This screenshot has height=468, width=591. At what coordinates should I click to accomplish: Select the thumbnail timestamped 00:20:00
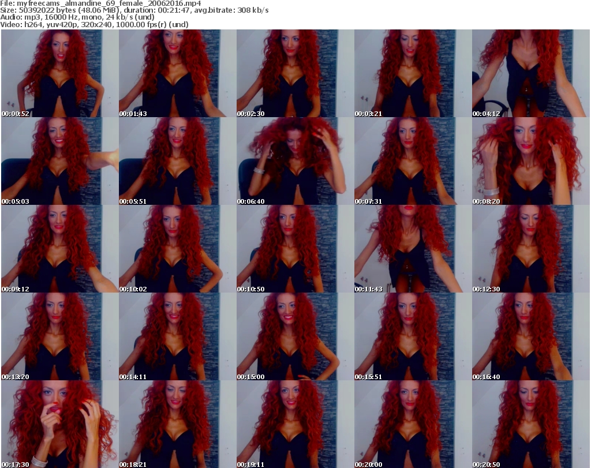pyautogui.click(x=413, y=424)
